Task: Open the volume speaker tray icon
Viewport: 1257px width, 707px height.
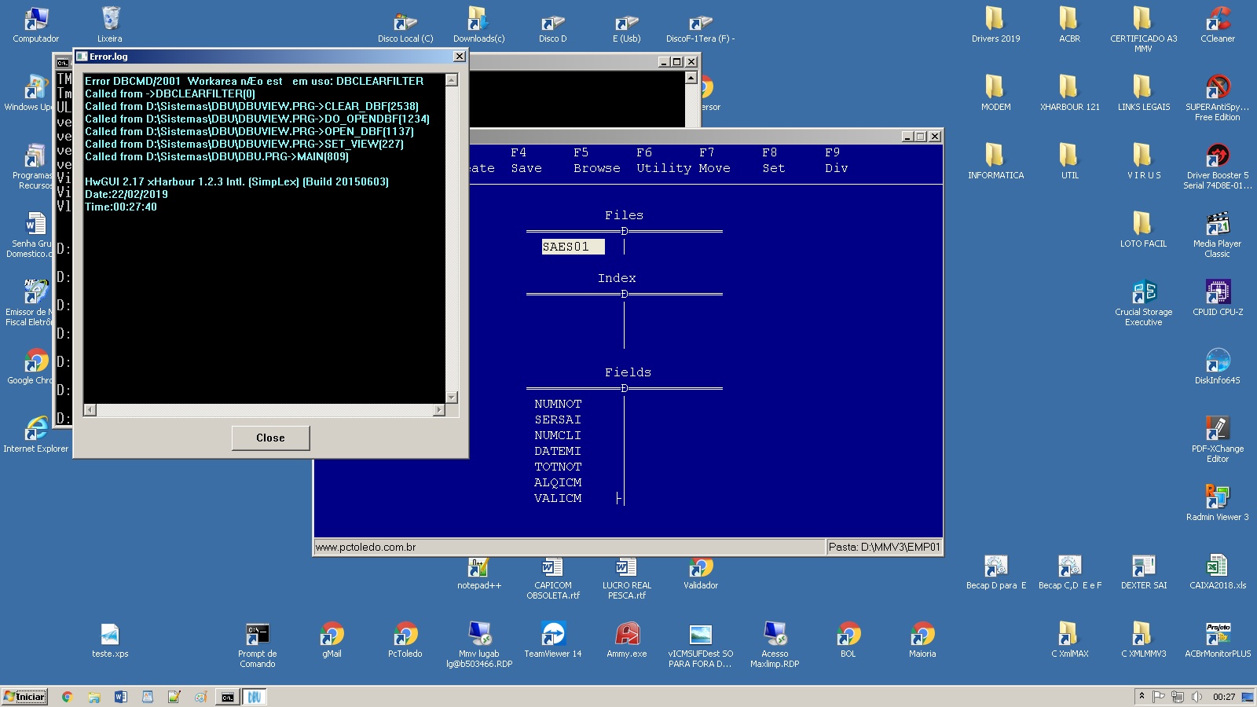Action: (1197, 697)
